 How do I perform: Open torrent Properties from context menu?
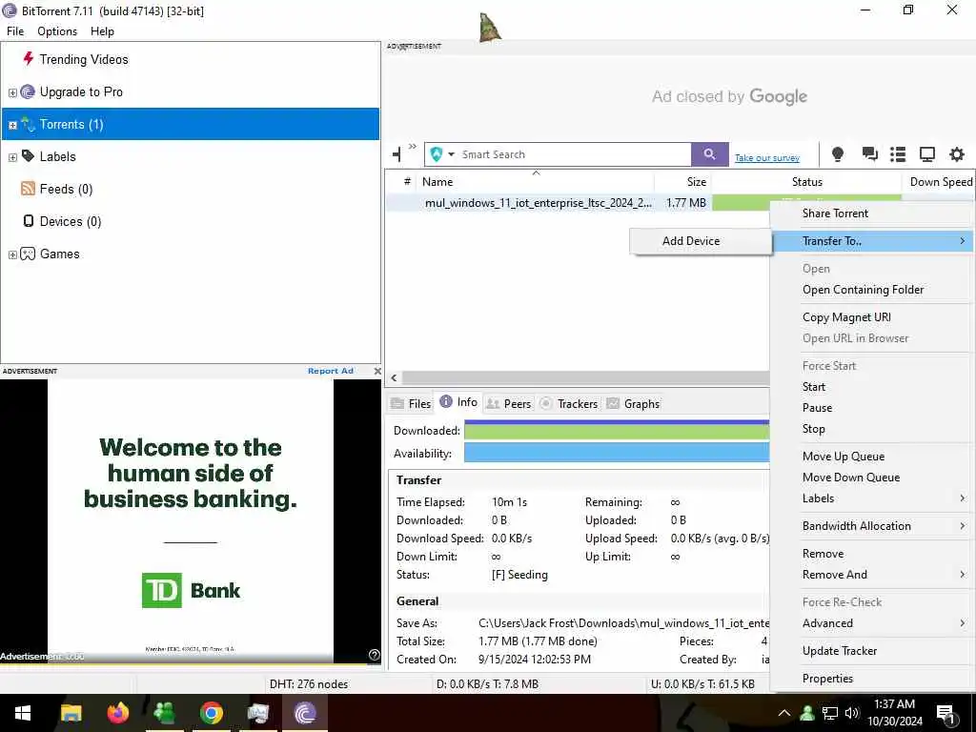pos(871,679)
